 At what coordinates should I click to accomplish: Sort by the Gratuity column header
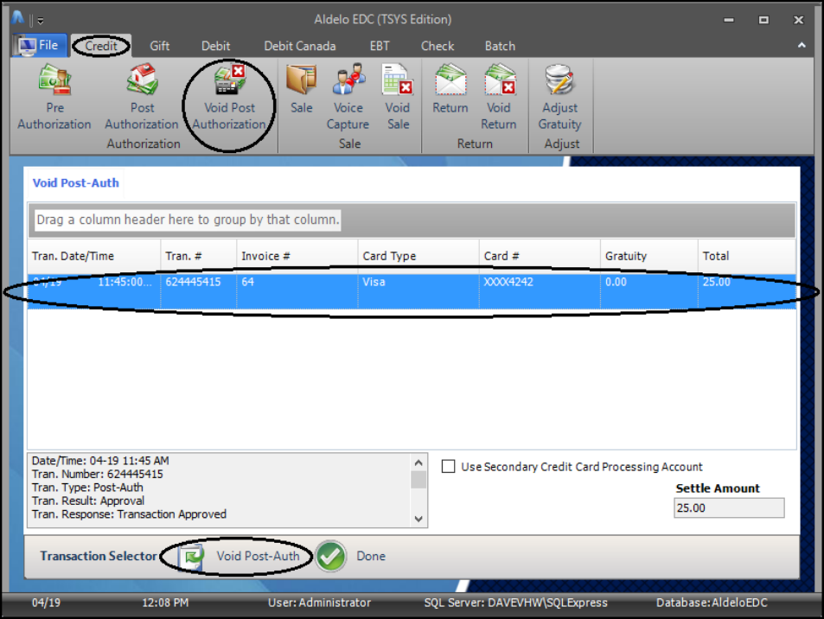tap(649, 256)
